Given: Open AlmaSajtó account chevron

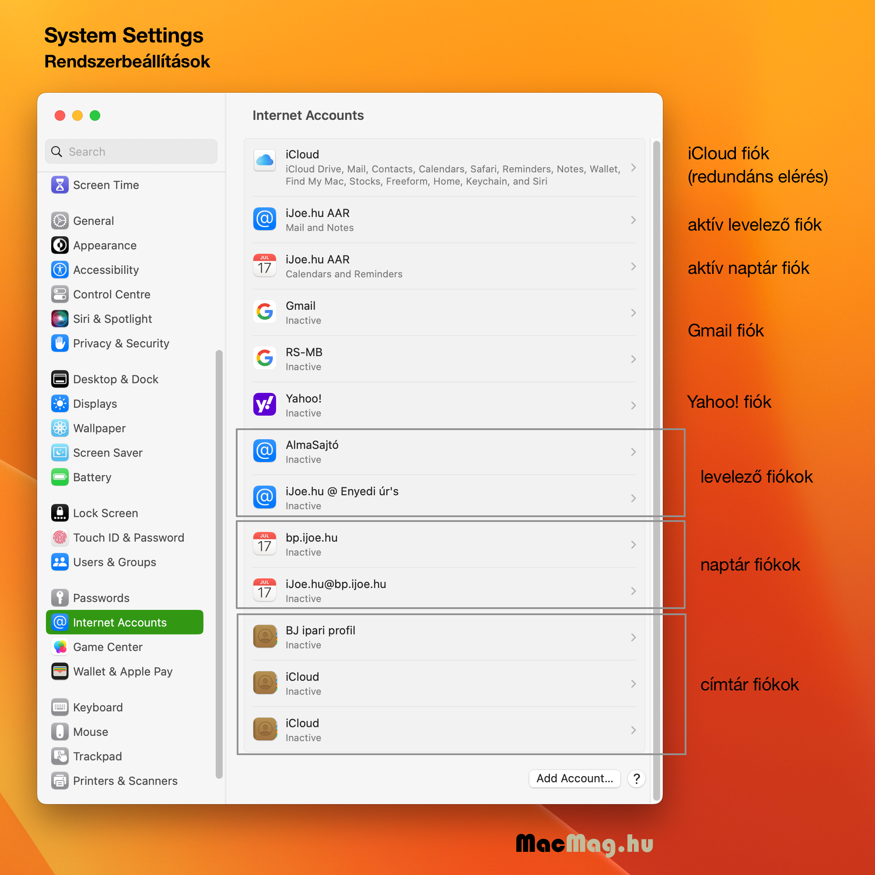Looking at the screenshot, I should pos(633,451).
